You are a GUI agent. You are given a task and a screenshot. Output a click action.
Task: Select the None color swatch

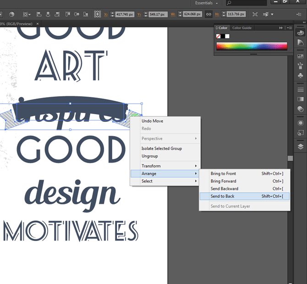point(219,36)
